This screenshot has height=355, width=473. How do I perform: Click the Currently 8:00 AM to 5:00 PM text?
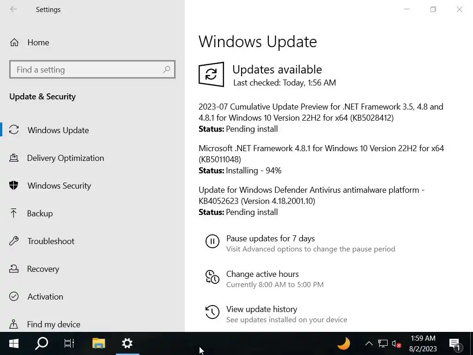point(275,285)
